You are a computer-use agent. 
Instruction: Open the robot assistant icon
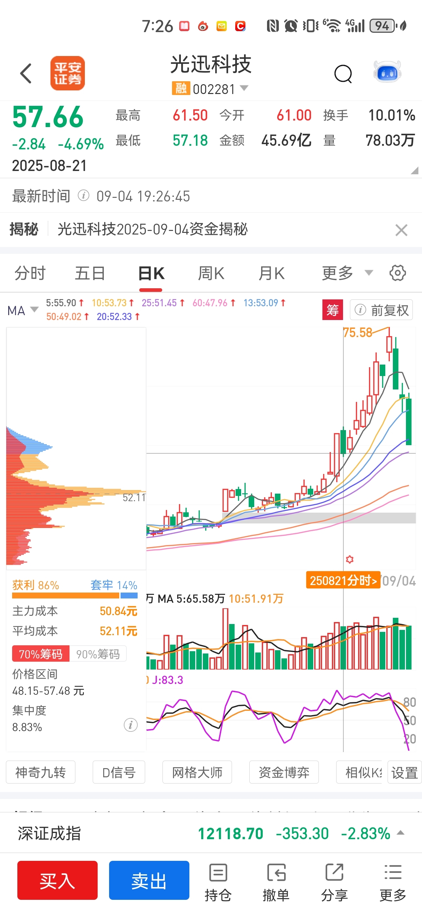point(387,72)
